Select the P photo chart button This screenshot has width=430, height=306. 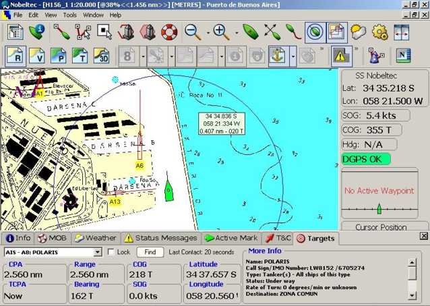[59, 56]
